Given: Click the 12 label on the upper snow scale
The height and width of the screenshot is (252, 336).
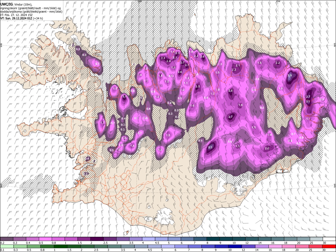Looking at the screenshot, I should (x=247, y=243).
